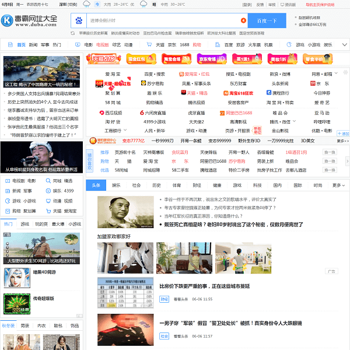Switch to the 娱乐 news tab
This screenshot has height=350, width=350.
coord(116,185)
